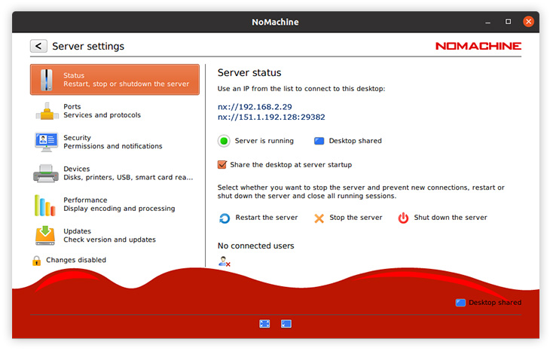Click the back arrow beside Server settings

[38, 46]
